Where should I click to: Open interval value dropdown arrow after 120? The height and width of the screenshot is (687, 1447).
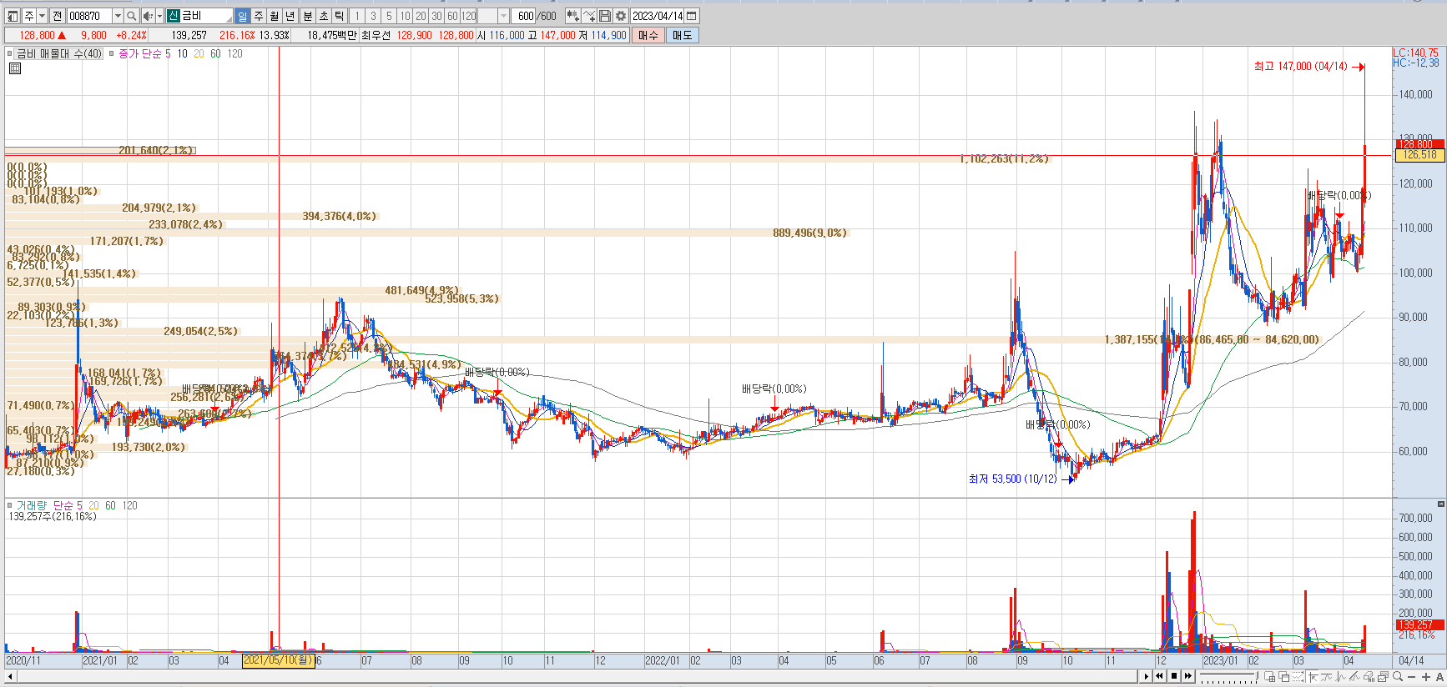pyautogui.click(x=503, y=16)
